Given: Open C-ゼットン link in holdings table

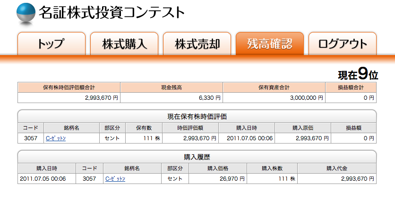Looking at the screenshot, I should 56,138.
